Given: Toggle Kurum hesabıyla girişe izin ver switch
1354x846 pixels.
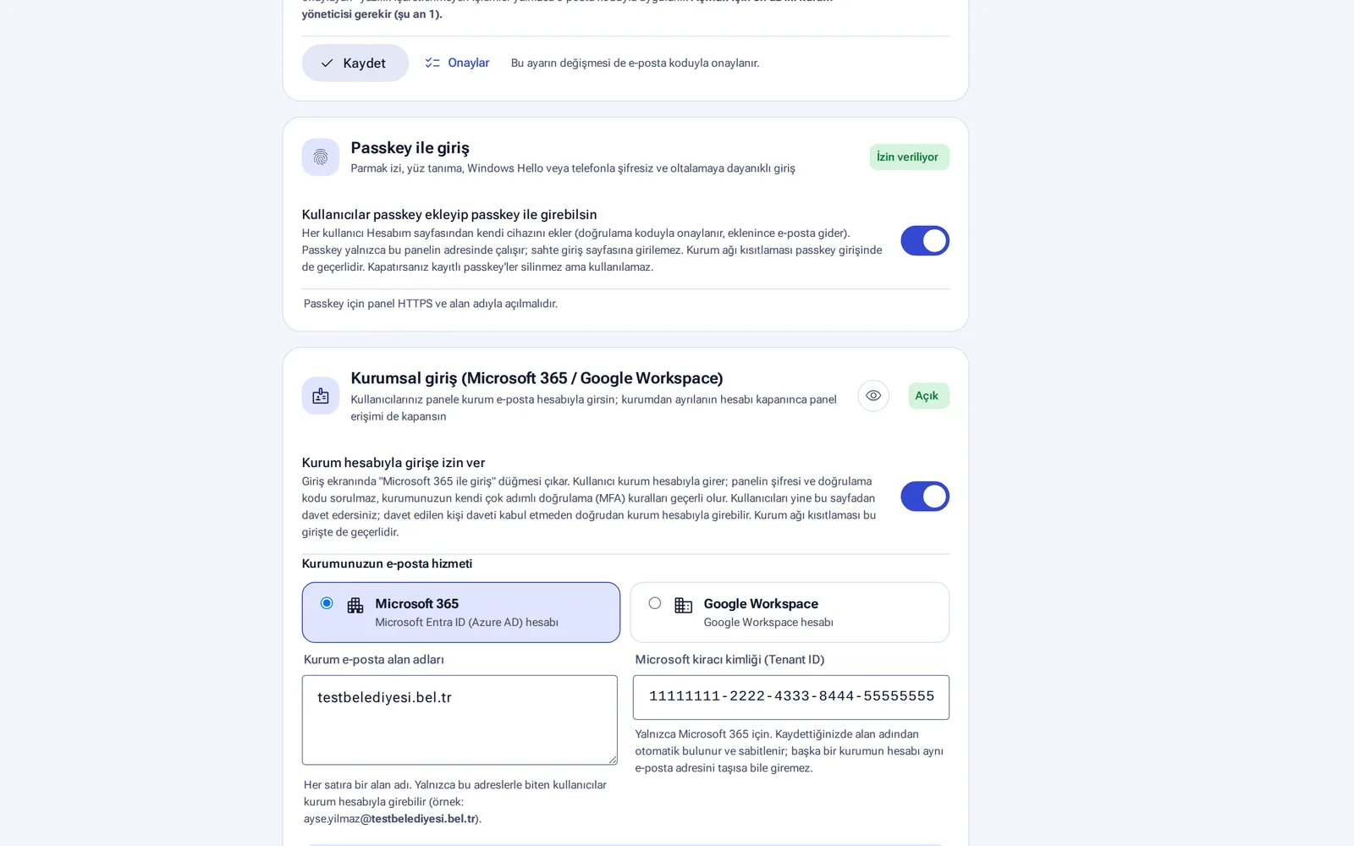Looking at the screenshot, I should (x=924, y=497).
